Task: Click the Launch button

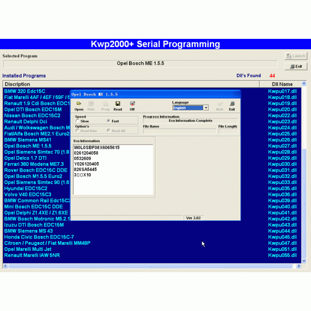Action: 296,56
